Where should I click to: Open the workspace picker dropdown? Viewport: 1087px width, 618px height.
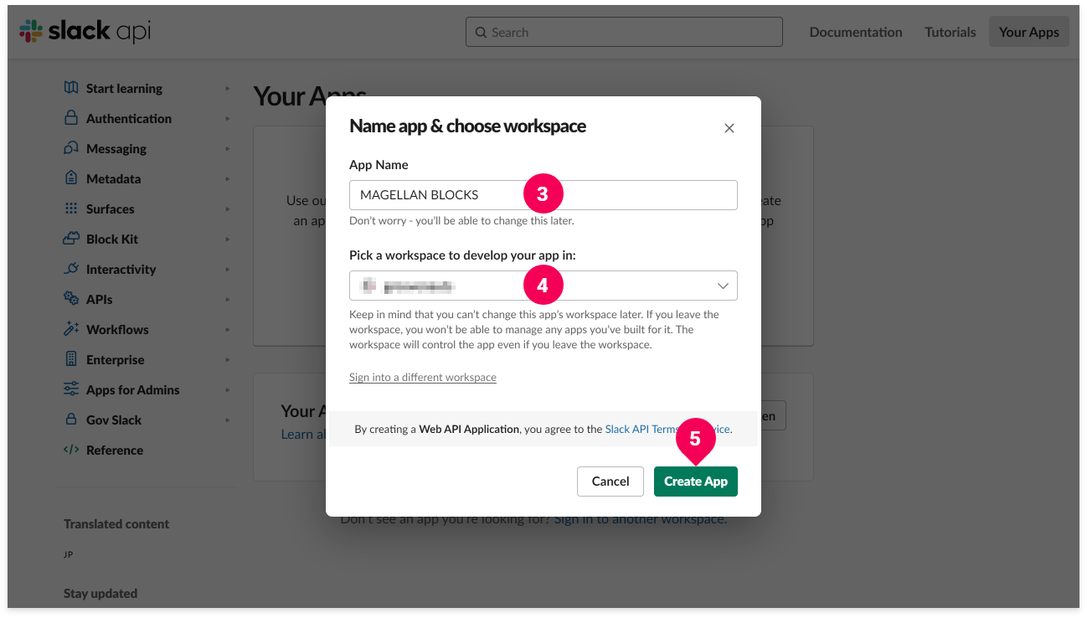click(543, 286)
